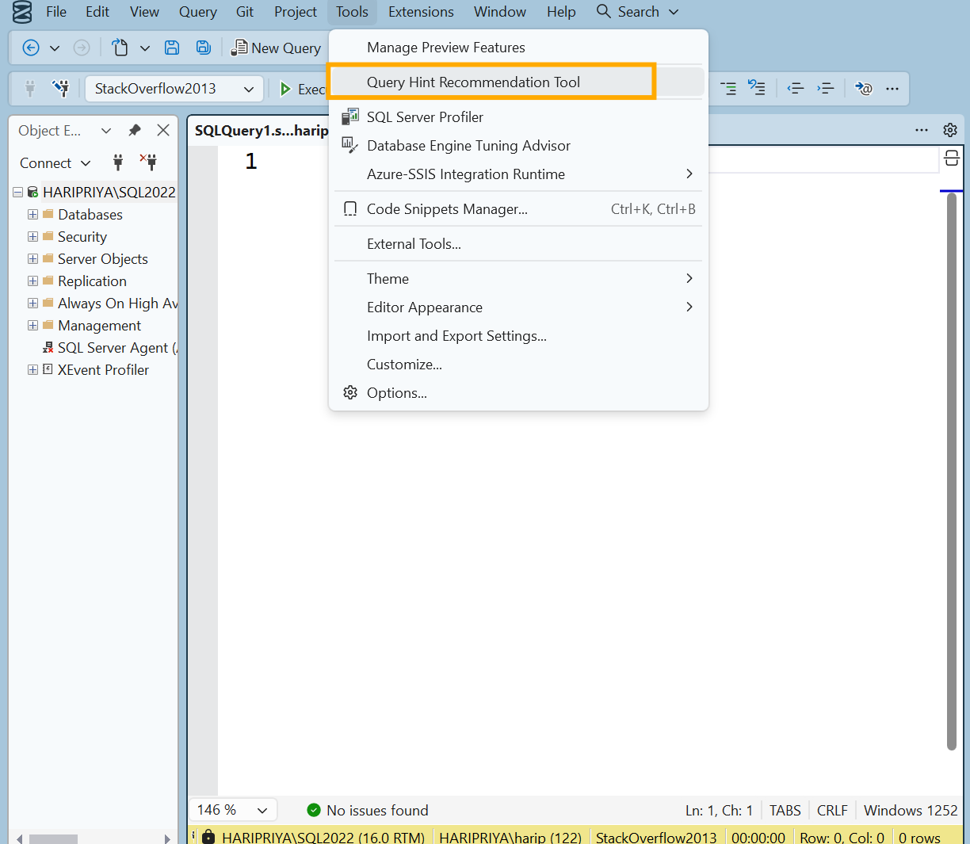Click the New File icon in toolbar
970x844 pixels.
120,48
